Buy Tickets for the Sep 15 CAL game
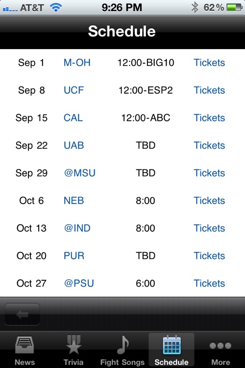Image resolution: width=245 pixels, height=368 pixels. [209, 118]
